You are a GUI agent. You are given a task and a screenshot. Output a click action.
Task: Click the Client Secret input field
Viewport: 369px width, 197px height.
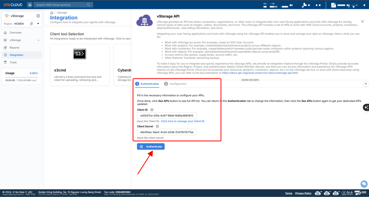(x=167, y=132)
